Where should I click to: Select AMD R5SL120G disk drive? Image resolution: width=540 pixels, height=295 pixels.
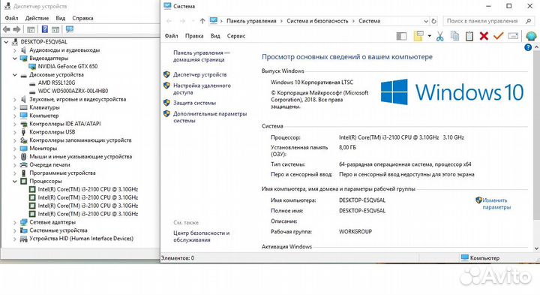(x=56, y=83)
